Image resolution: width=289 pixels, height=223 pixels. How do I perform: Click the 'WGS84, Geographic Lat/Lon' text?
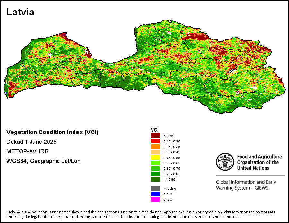click(x=43, y=161)
